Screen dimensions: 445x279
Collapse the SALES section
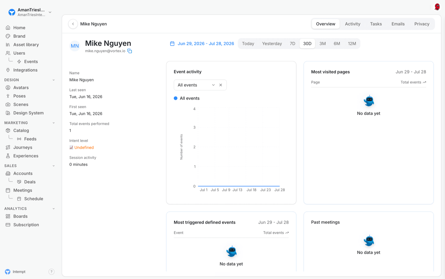54,166
